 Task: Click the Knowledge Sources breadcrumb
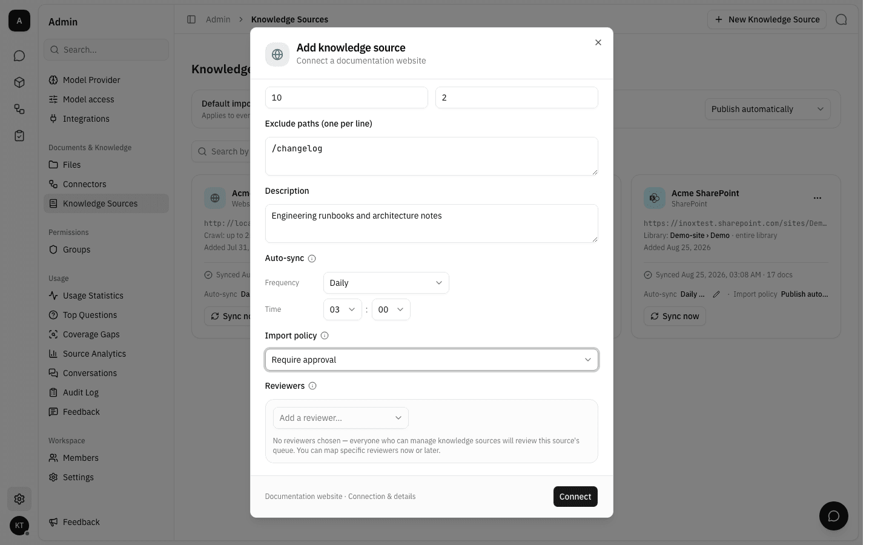289,19
